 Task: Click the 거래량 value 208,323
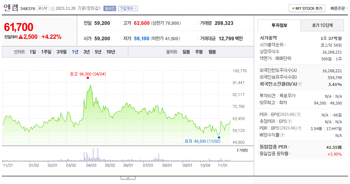224,23
